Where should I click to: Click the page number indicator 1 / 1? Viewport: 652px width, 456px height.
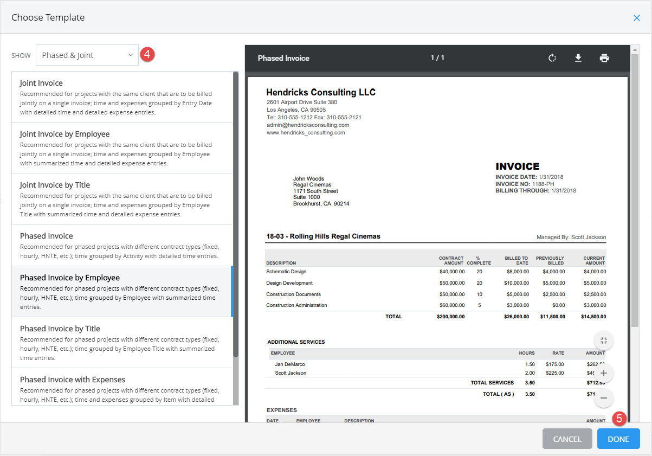[437, 58]
